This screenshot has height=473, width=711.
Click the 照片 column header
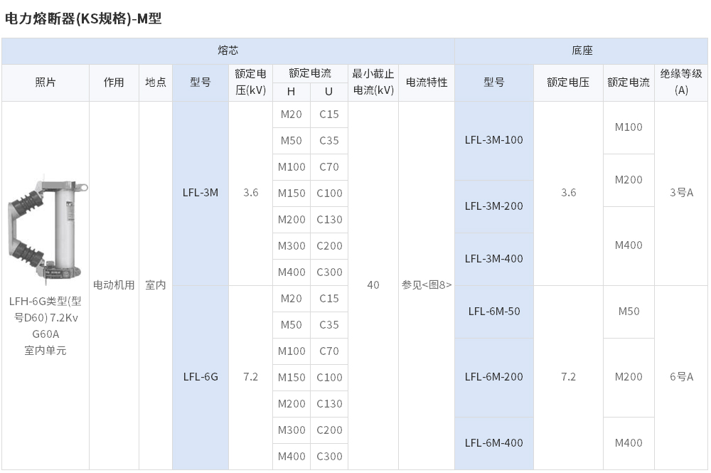coord(46,83)
